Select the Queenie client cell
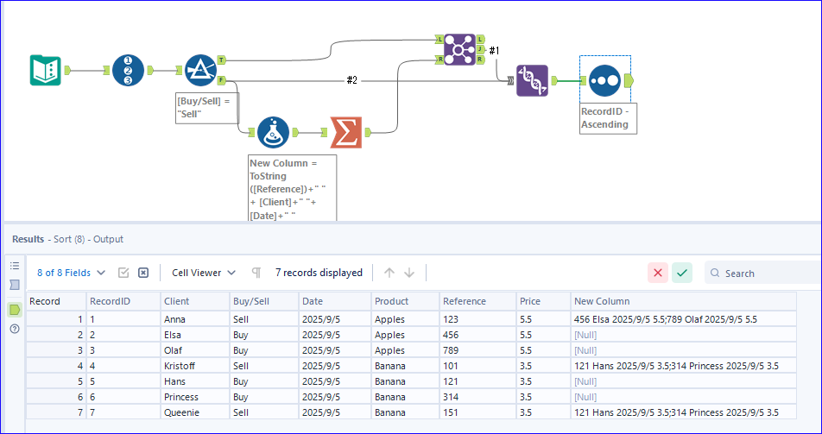This screenshot has height=434, width=822. [195, 412]
